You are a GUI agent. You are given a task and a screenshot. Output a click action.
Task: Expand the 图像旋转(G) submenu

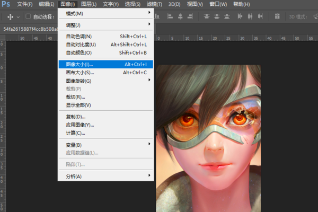tap(106, 81)
